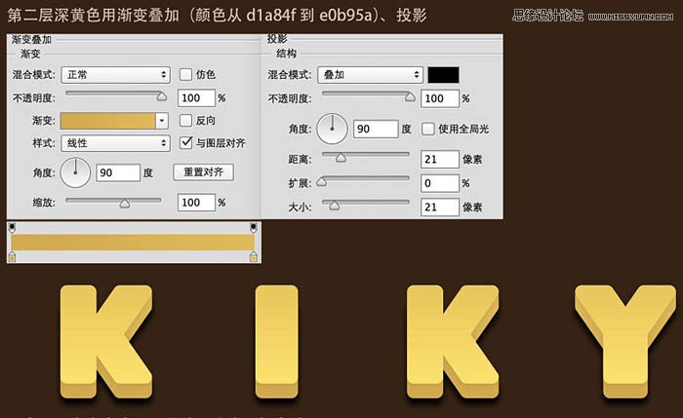Viewport: 683px width, 418px height.
Task: Click the 结构 group label
Action: click(x=287, y=54)
